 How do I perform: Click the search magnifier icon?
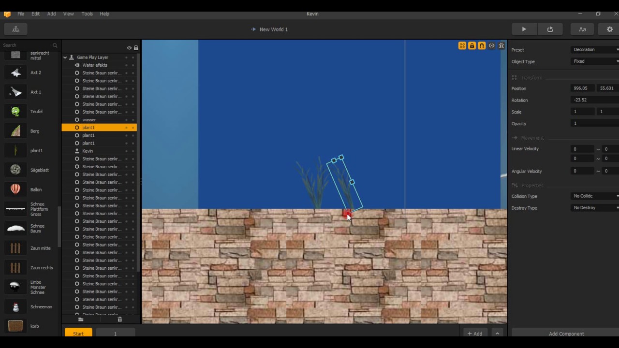pos(55,45)
